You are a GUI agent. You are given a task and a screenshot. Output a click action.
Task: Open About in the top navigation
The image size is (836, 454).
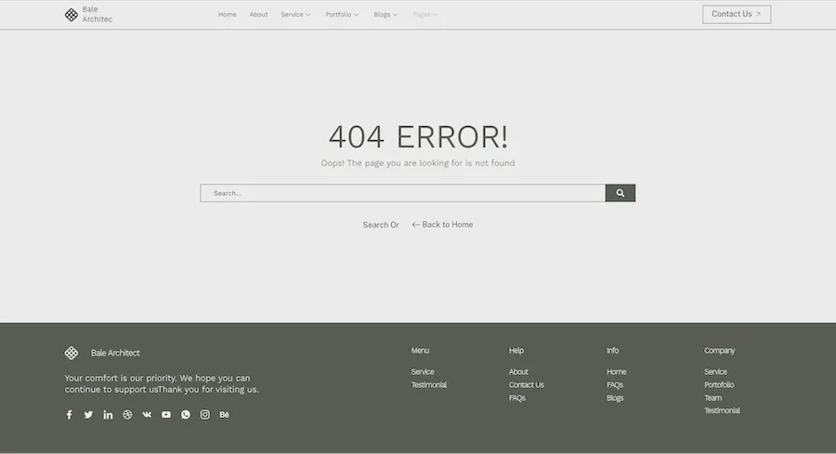(x=258, y=14)
